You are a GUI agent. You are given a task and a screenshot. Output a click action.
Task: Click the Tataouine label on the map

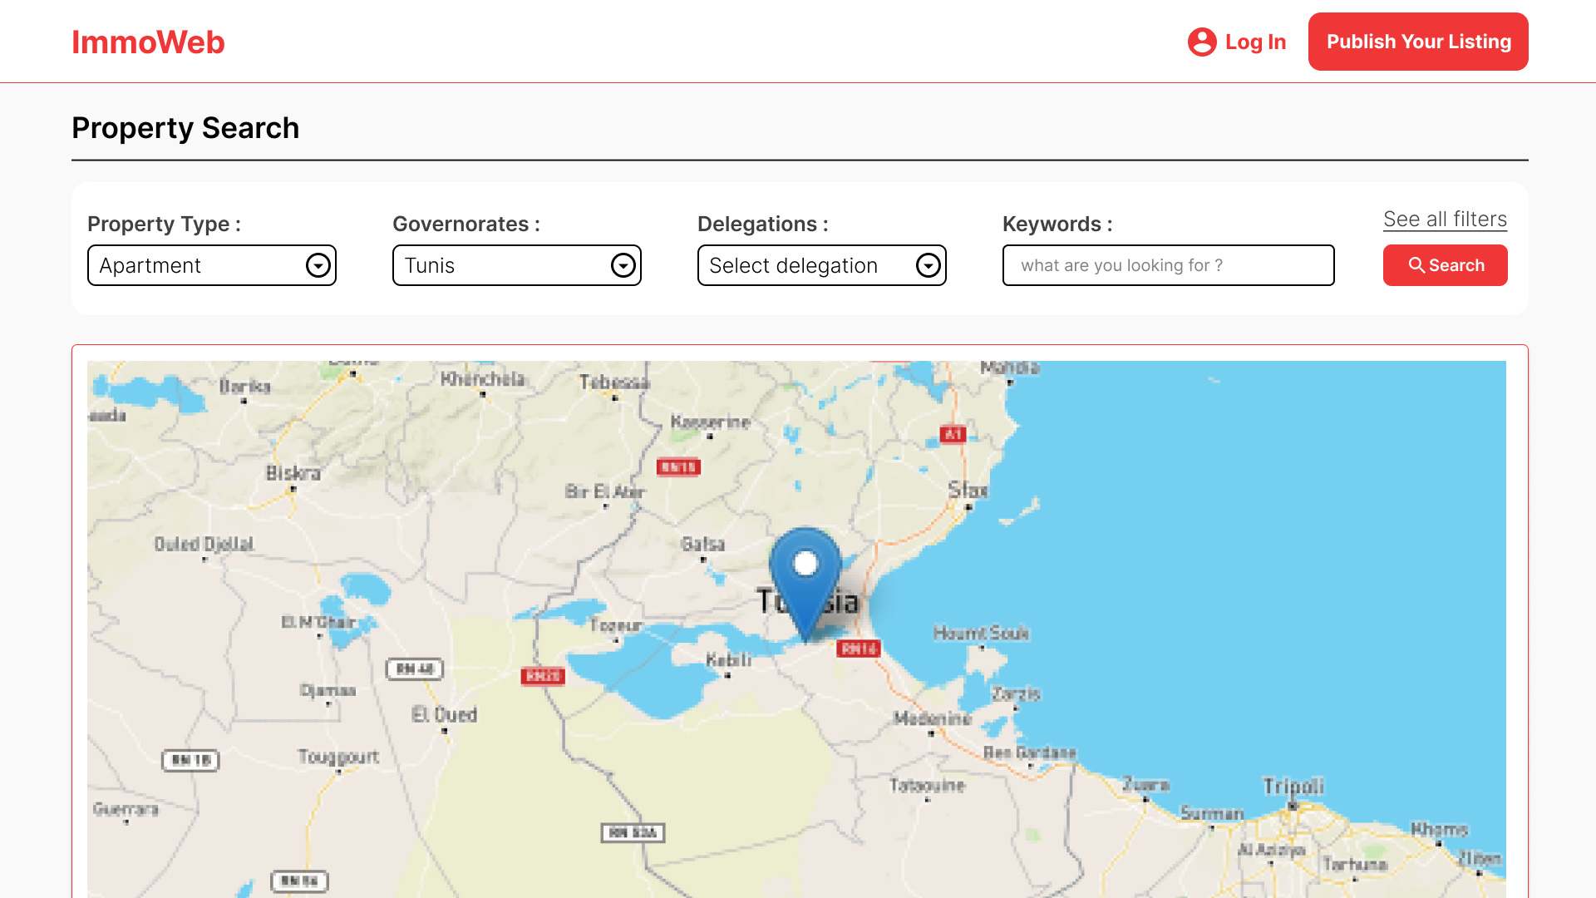coord(928,785)
